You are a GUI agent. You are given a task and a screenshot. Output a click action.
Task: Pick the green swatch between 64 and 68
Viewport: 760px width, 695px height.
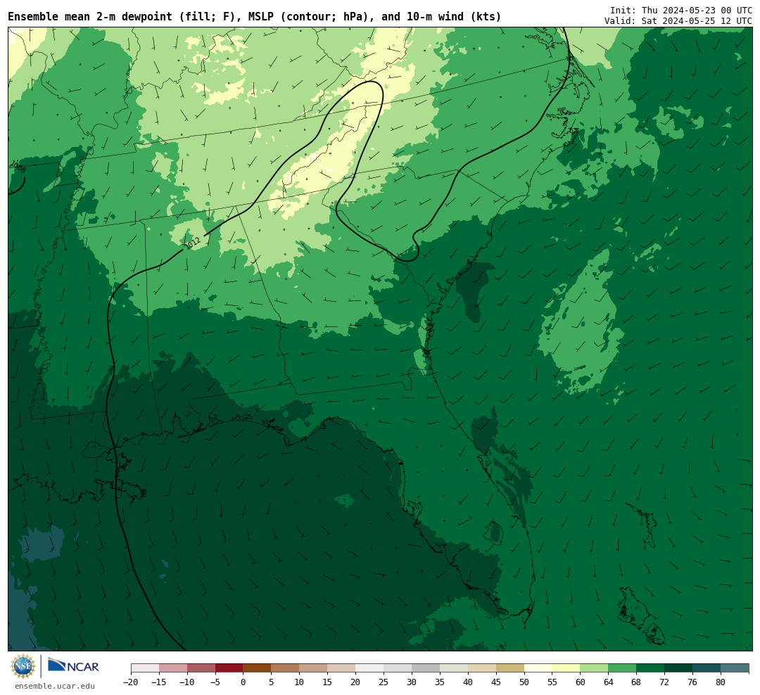623,668
